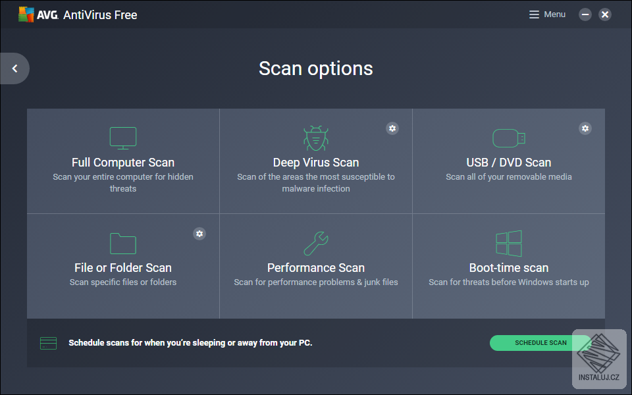This screenshot has height=395, width=632.
Task: Click the USB / DVD Scan drive icon
Action: [x=509, y=138]
